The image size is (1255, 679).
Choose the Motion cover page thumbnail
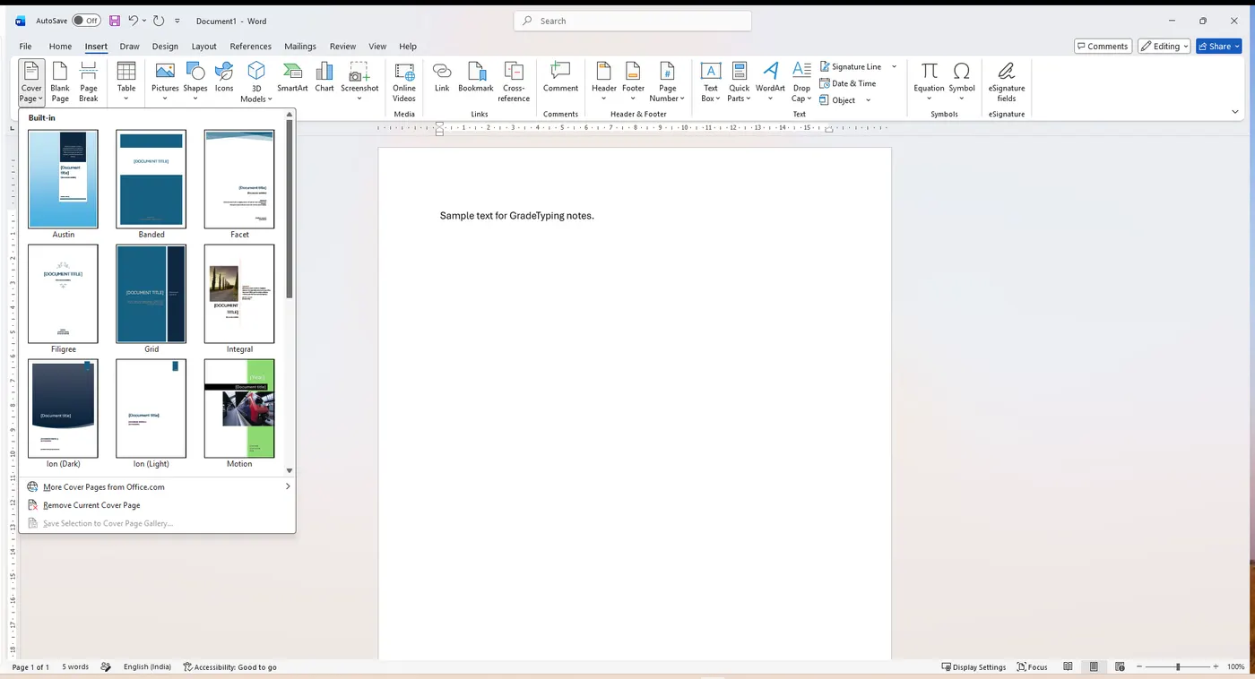pyautogui.click(x=239, y=408)
